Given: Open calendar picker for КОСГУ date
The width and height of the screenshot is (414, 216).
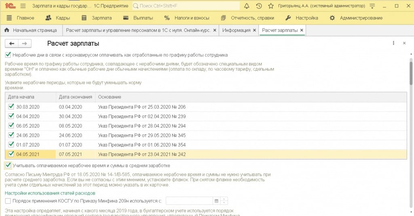Looking at the screenshot, I should tap(216, 201).
